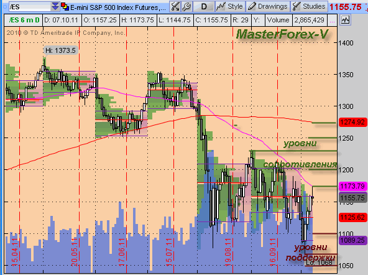Click the purple 1089.25 price label
The height and width of the screenshot is (275, 368).
352,240
